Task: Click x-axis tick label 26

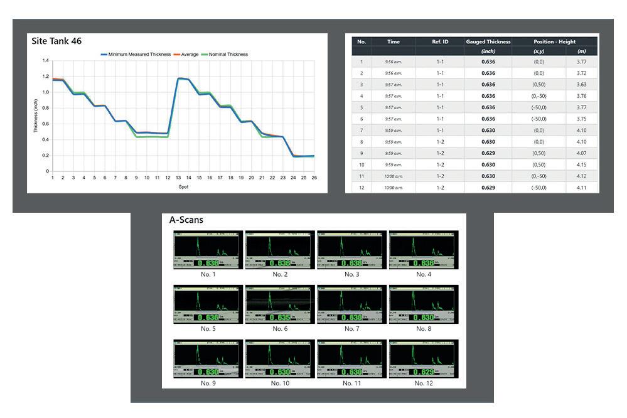Action: [314, 178]
